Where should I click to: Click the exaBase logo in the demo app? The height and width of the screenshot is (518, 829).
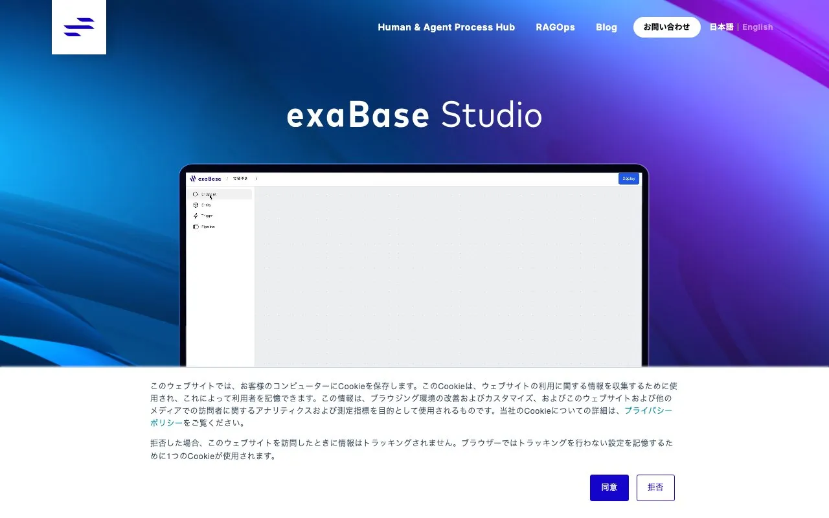[x=205, y=179]
